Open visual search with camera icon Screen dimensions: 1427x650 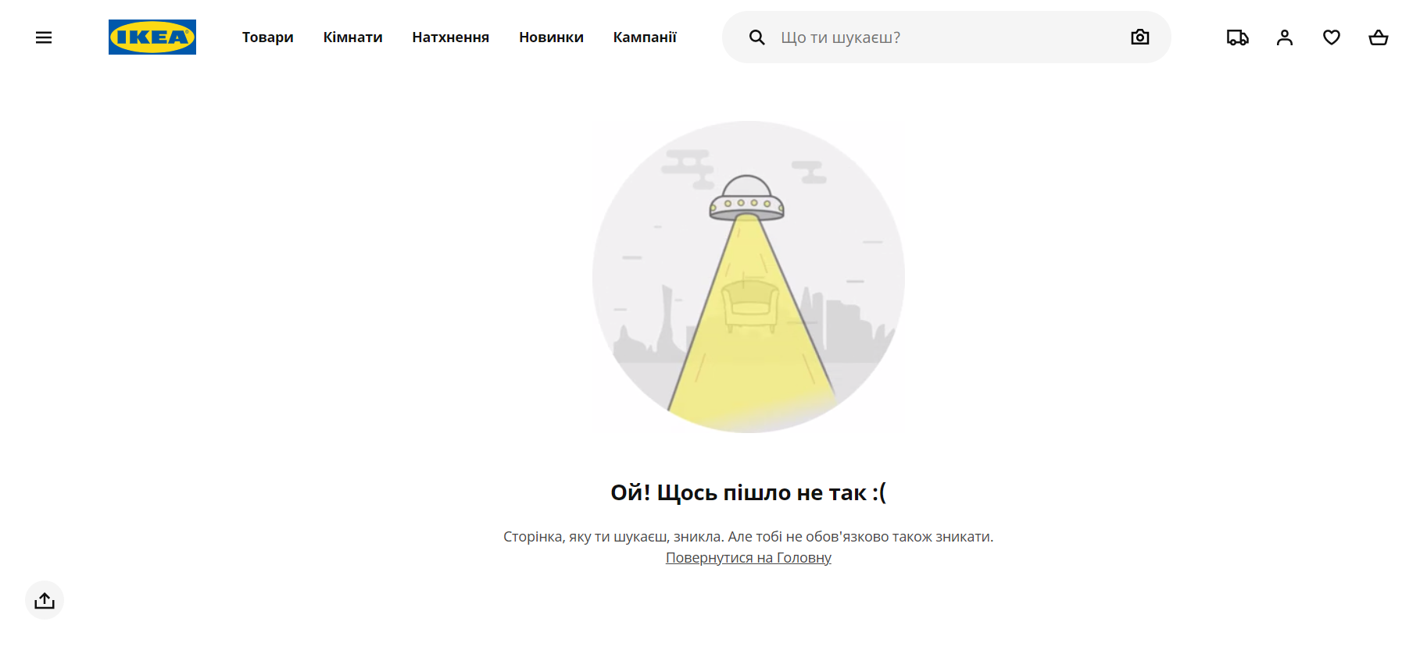(1139, 37)
